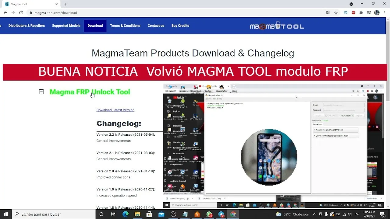Show hidden system tray icons
The height and width of the screenshot is (219, 390).
click(314, 214)
